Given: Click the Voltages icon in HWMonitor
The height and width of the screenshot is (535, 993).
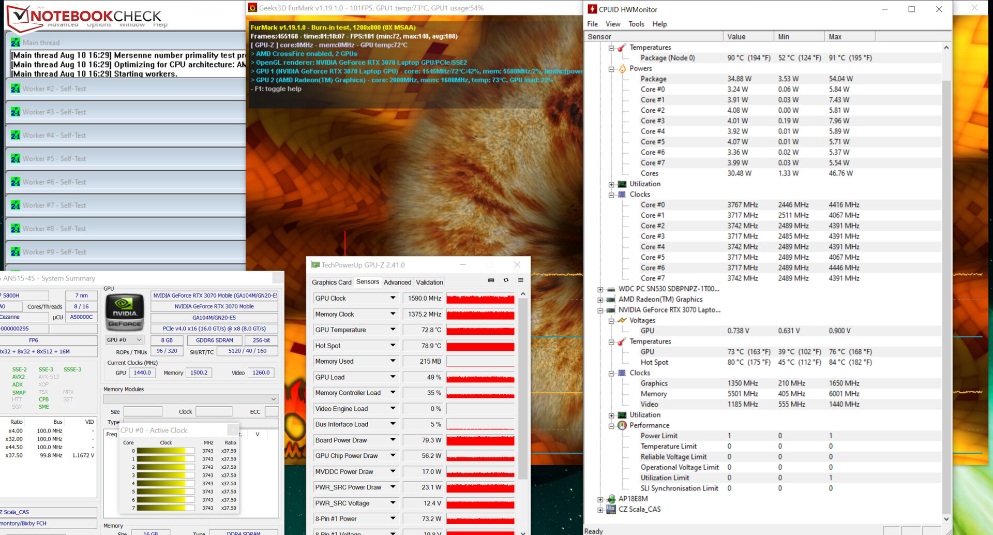Looking at the screenshot, I should tap(622, 320).
